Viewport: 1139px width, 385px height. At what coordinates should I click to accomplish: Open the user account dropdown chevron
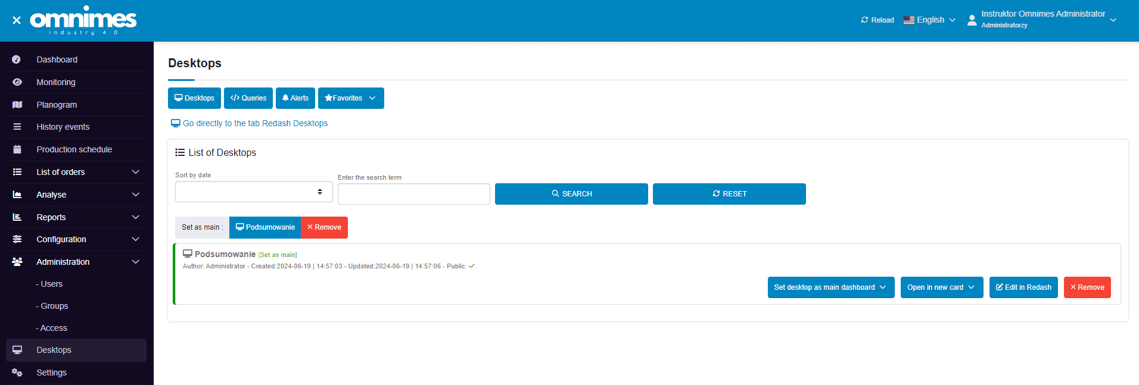[x=1113, y=20]
